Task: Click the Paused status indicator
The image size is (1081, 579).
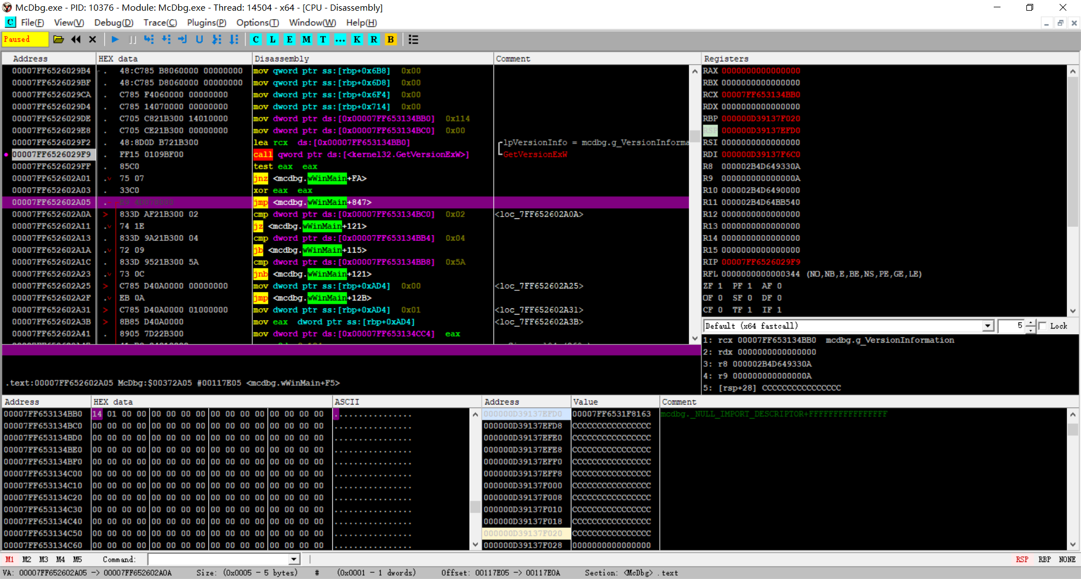Action: [x=25, y=39]
